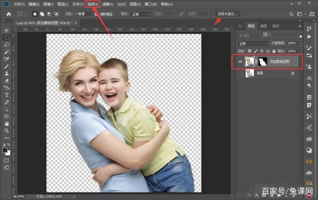Select the Brush tool in toolbox
The height and width of the screenshot is (200, 318).
tap(6, 66)
